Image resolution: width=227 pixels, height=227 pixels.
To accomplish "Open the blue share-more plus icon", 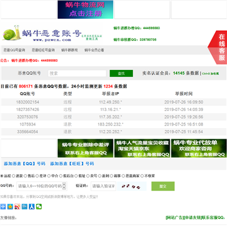I will (3, 207).
